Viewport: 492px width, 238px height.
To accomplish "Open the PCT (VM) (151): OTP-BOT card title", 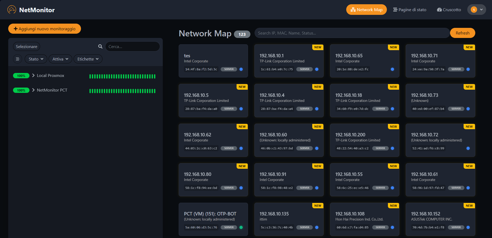I will pyautogui.click(x=210, y=214).
